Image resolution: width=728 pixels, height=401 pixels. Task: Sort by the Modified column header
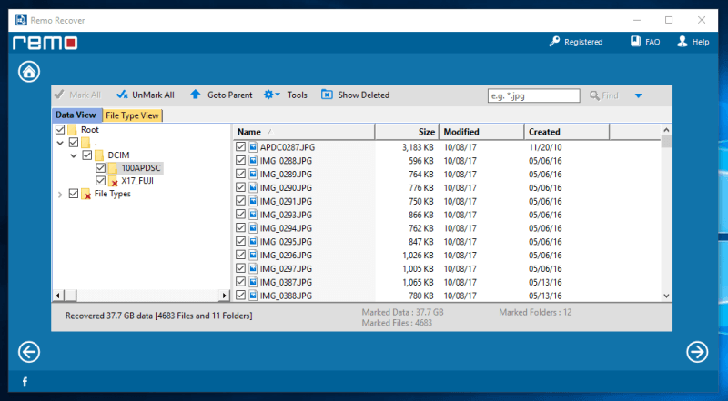[481, 132]
